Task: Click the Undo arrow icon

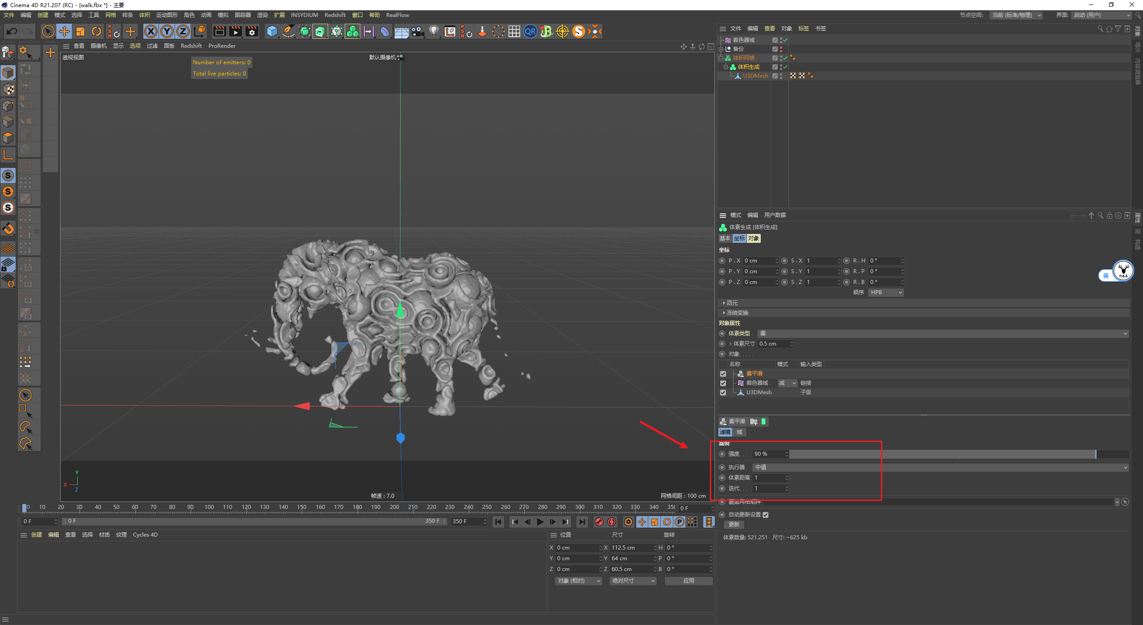Action: 12,31
